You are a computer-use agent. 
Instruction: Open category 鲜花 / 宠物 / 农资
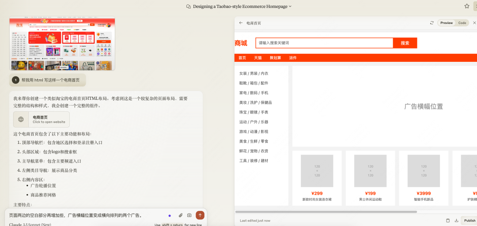[254, 151]
